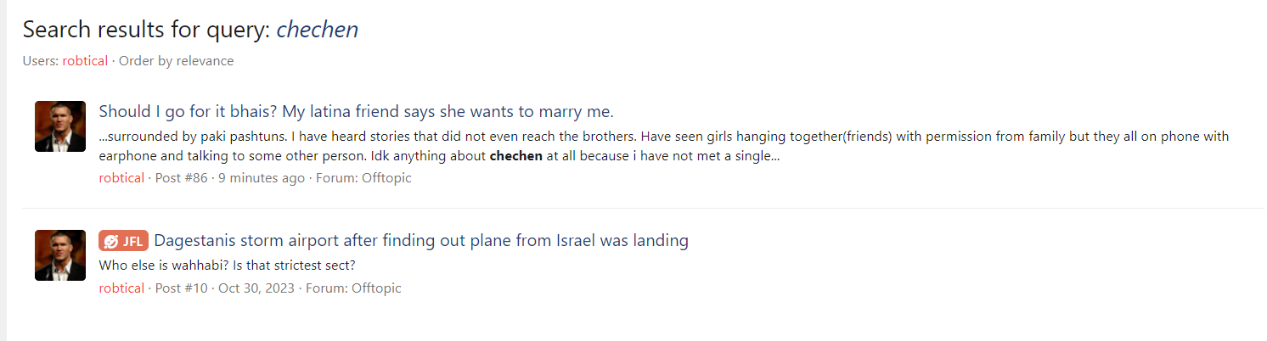The height and width of the screenshot is (341, 1267).
Task: Click the robtical username under Post #10
Action: [121, 288]
